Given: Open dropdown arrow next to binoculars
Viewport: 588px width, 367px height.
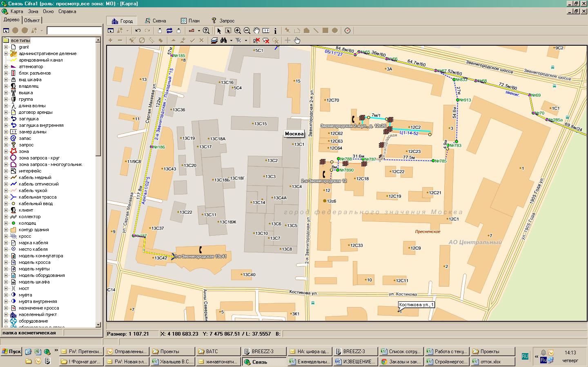Looking at the screenshot, I should coord(231,40).
